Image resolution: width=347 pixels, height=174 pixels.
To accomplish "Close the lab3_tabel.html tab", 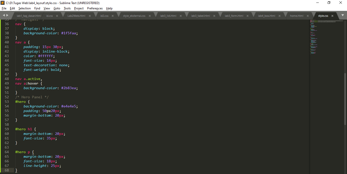I will [x=214, y=16].
